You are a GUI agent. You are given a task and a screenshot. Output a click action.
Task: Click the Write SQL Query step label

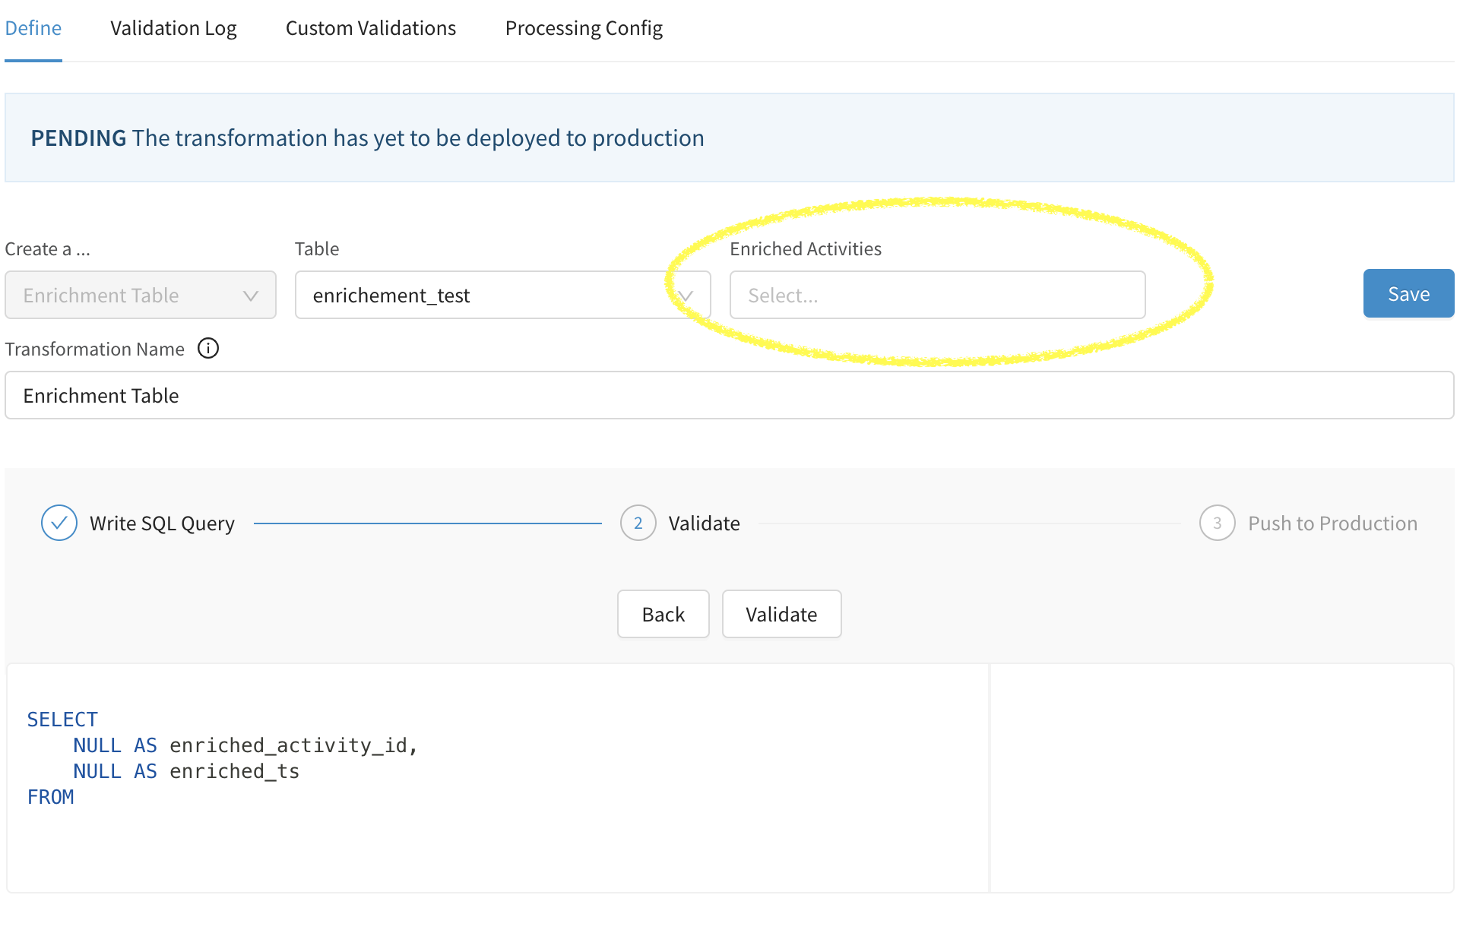(x=162, y=523)
